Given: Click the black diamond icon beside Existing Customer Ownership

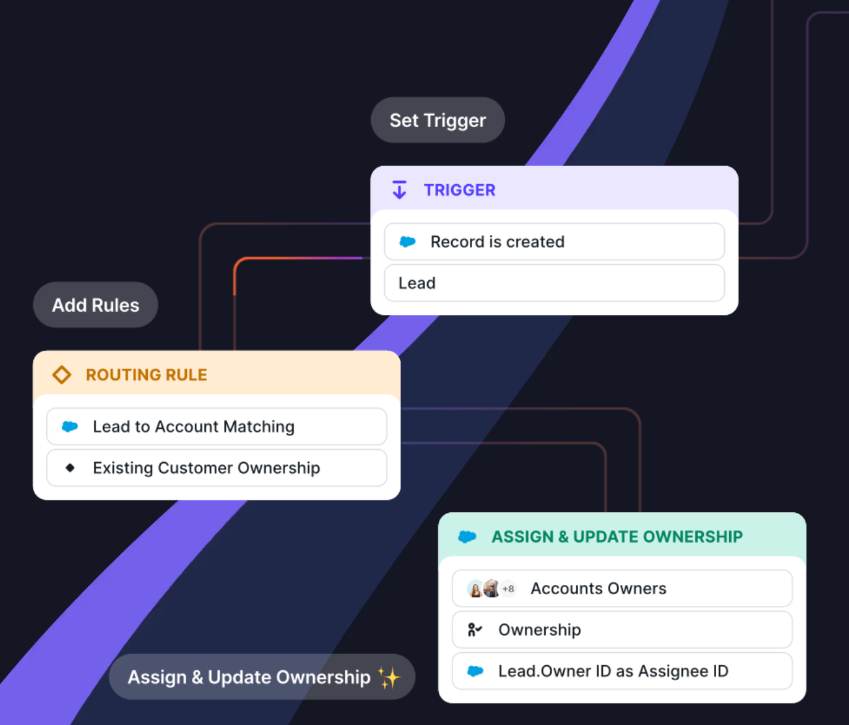Looking at the screenshot, I should point(70,468).
